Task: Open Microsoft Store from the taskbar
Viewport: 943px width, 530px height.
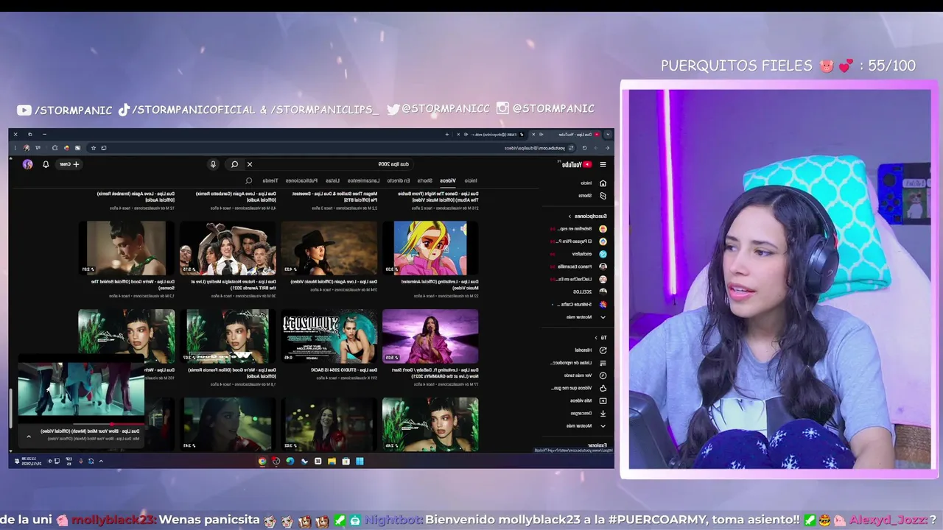Action: click(346, 461)
